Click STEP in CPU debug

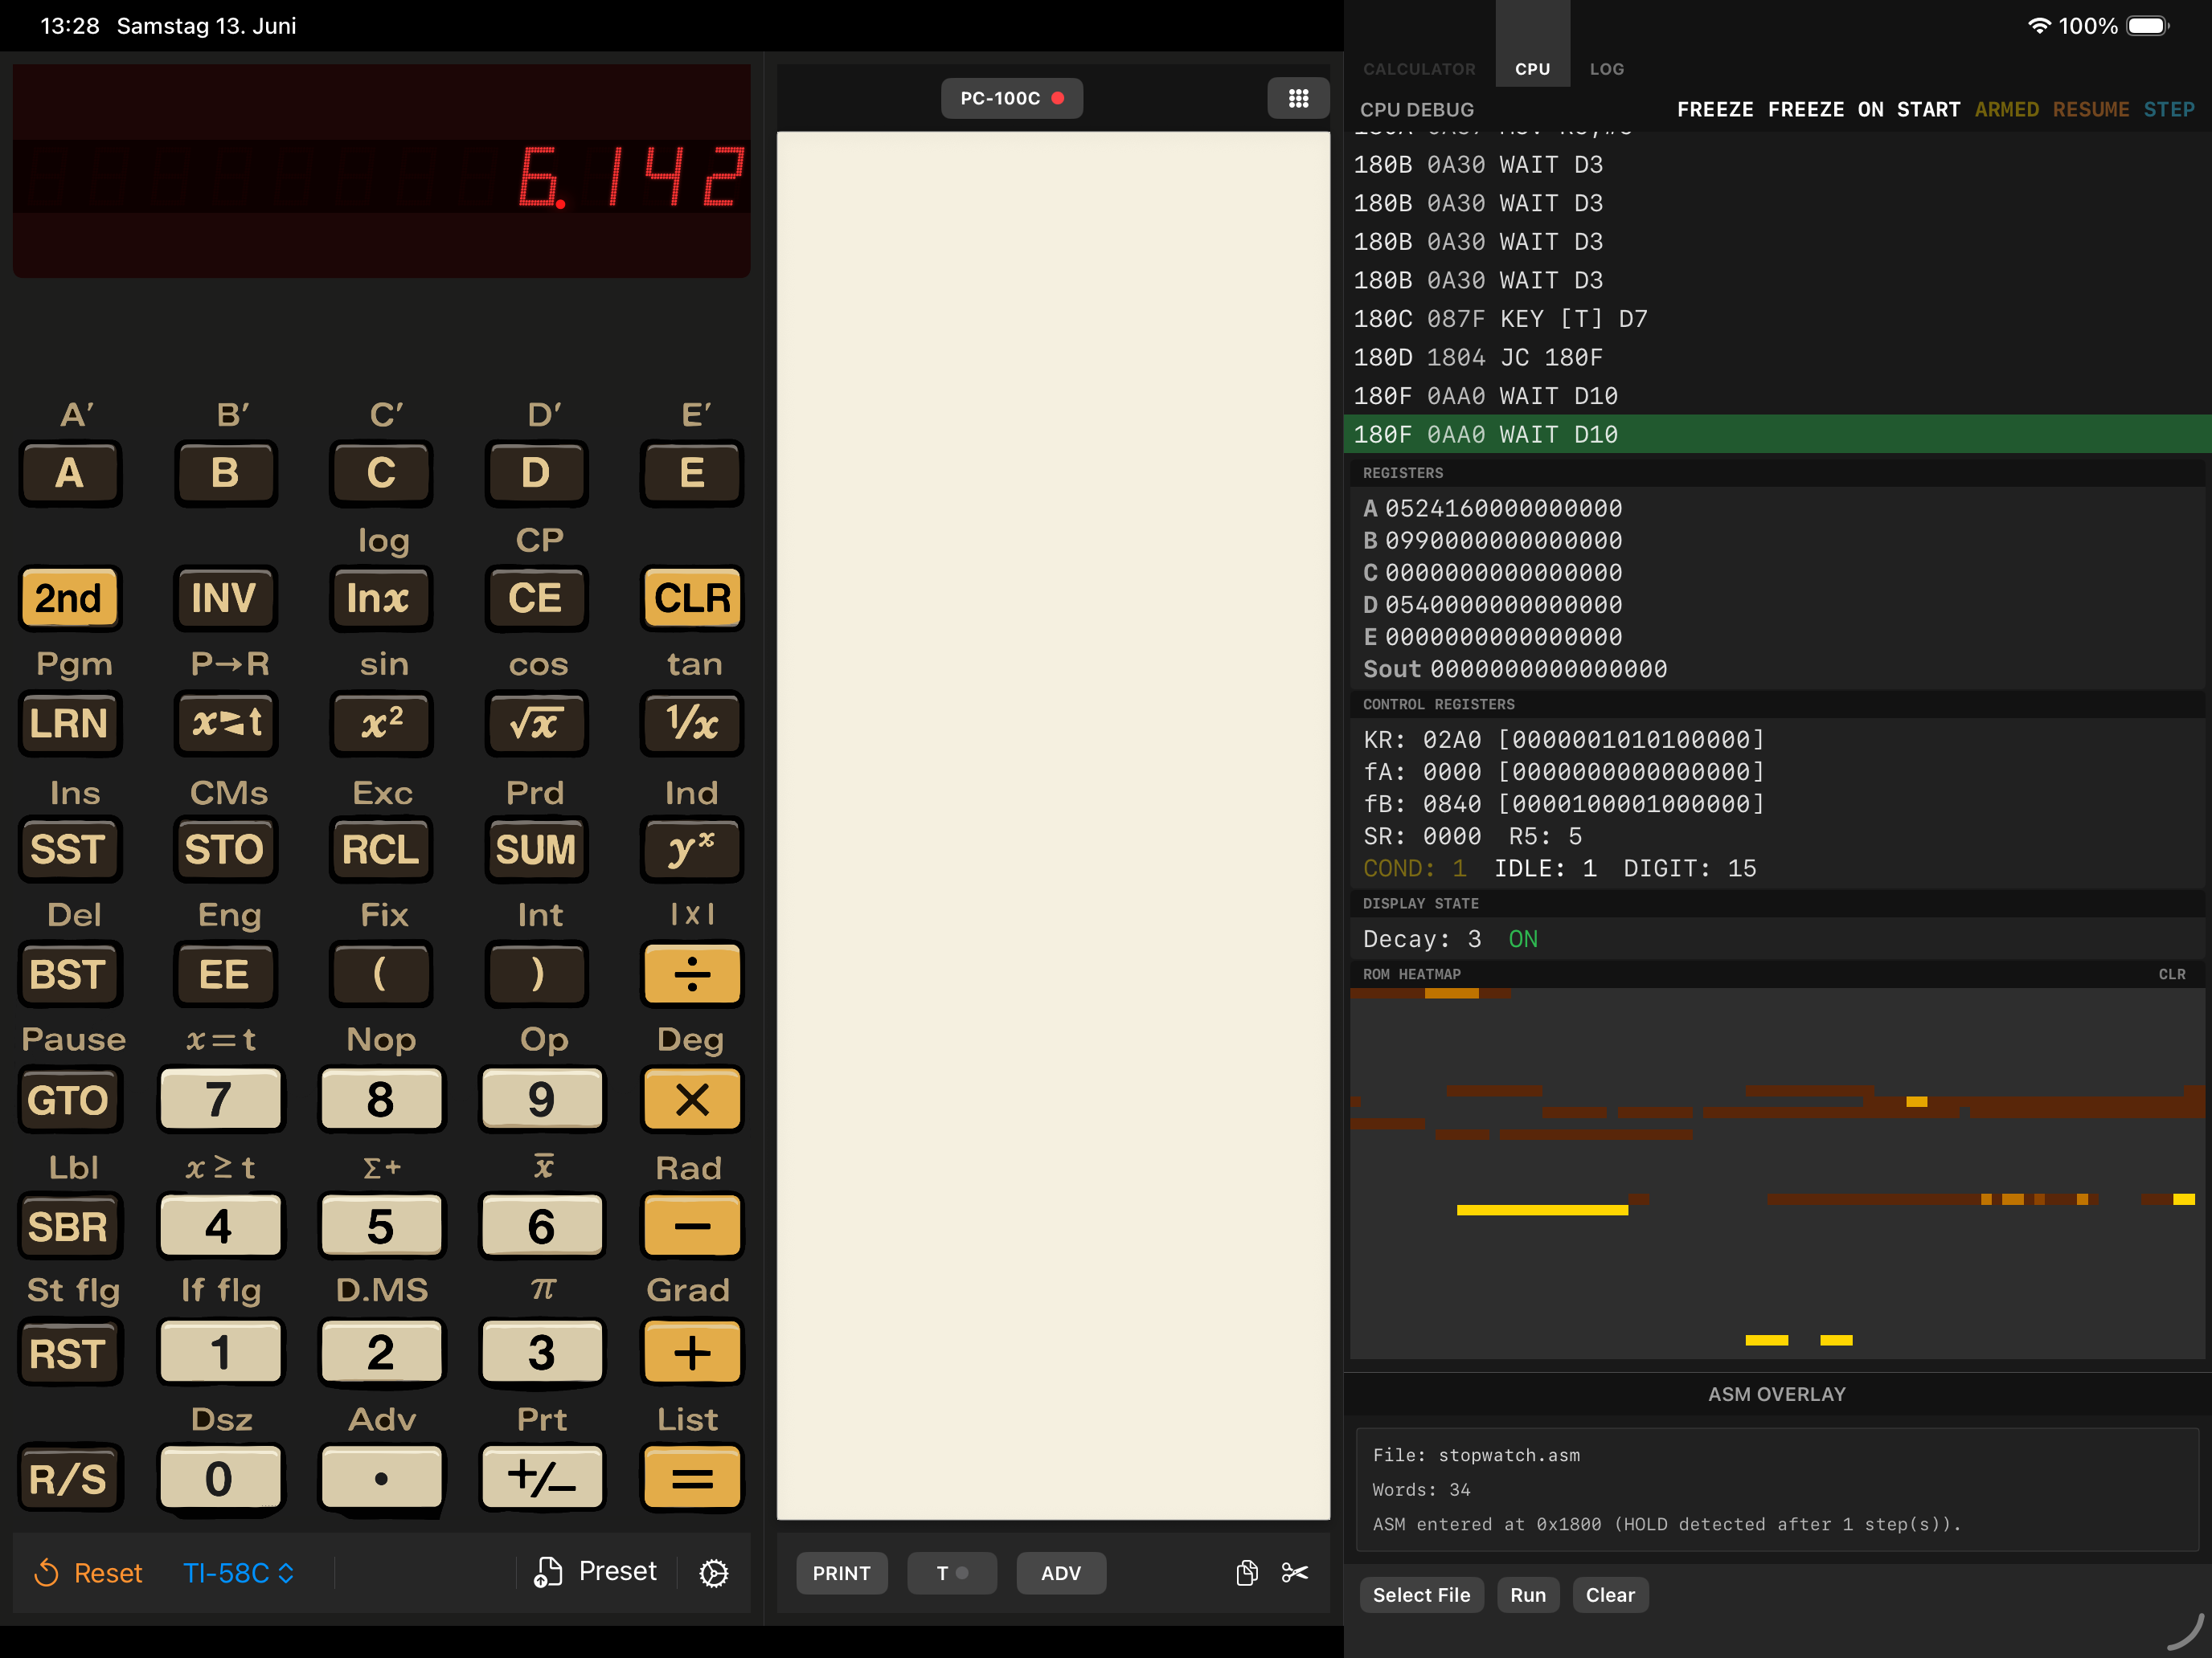tap(2168, 110)
